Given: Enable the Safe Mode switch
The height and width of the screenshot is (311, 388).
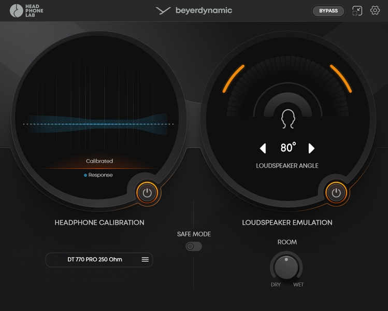Looking at the screenshot, I should tap(194, 247).
